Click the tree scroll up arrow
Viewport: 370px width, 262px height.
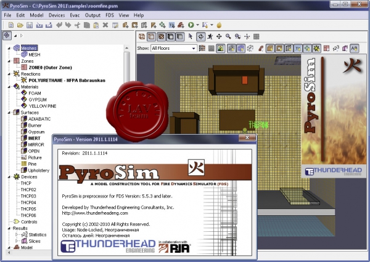click(x=126, y=48)
